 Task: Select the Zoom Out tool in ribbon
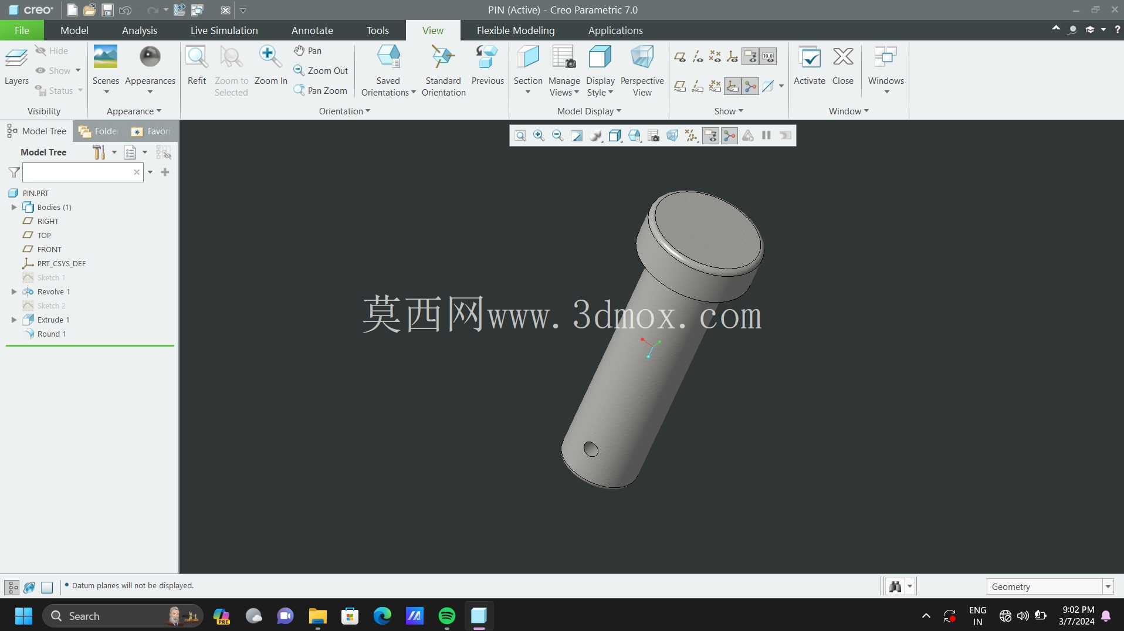tap(321, 71)
